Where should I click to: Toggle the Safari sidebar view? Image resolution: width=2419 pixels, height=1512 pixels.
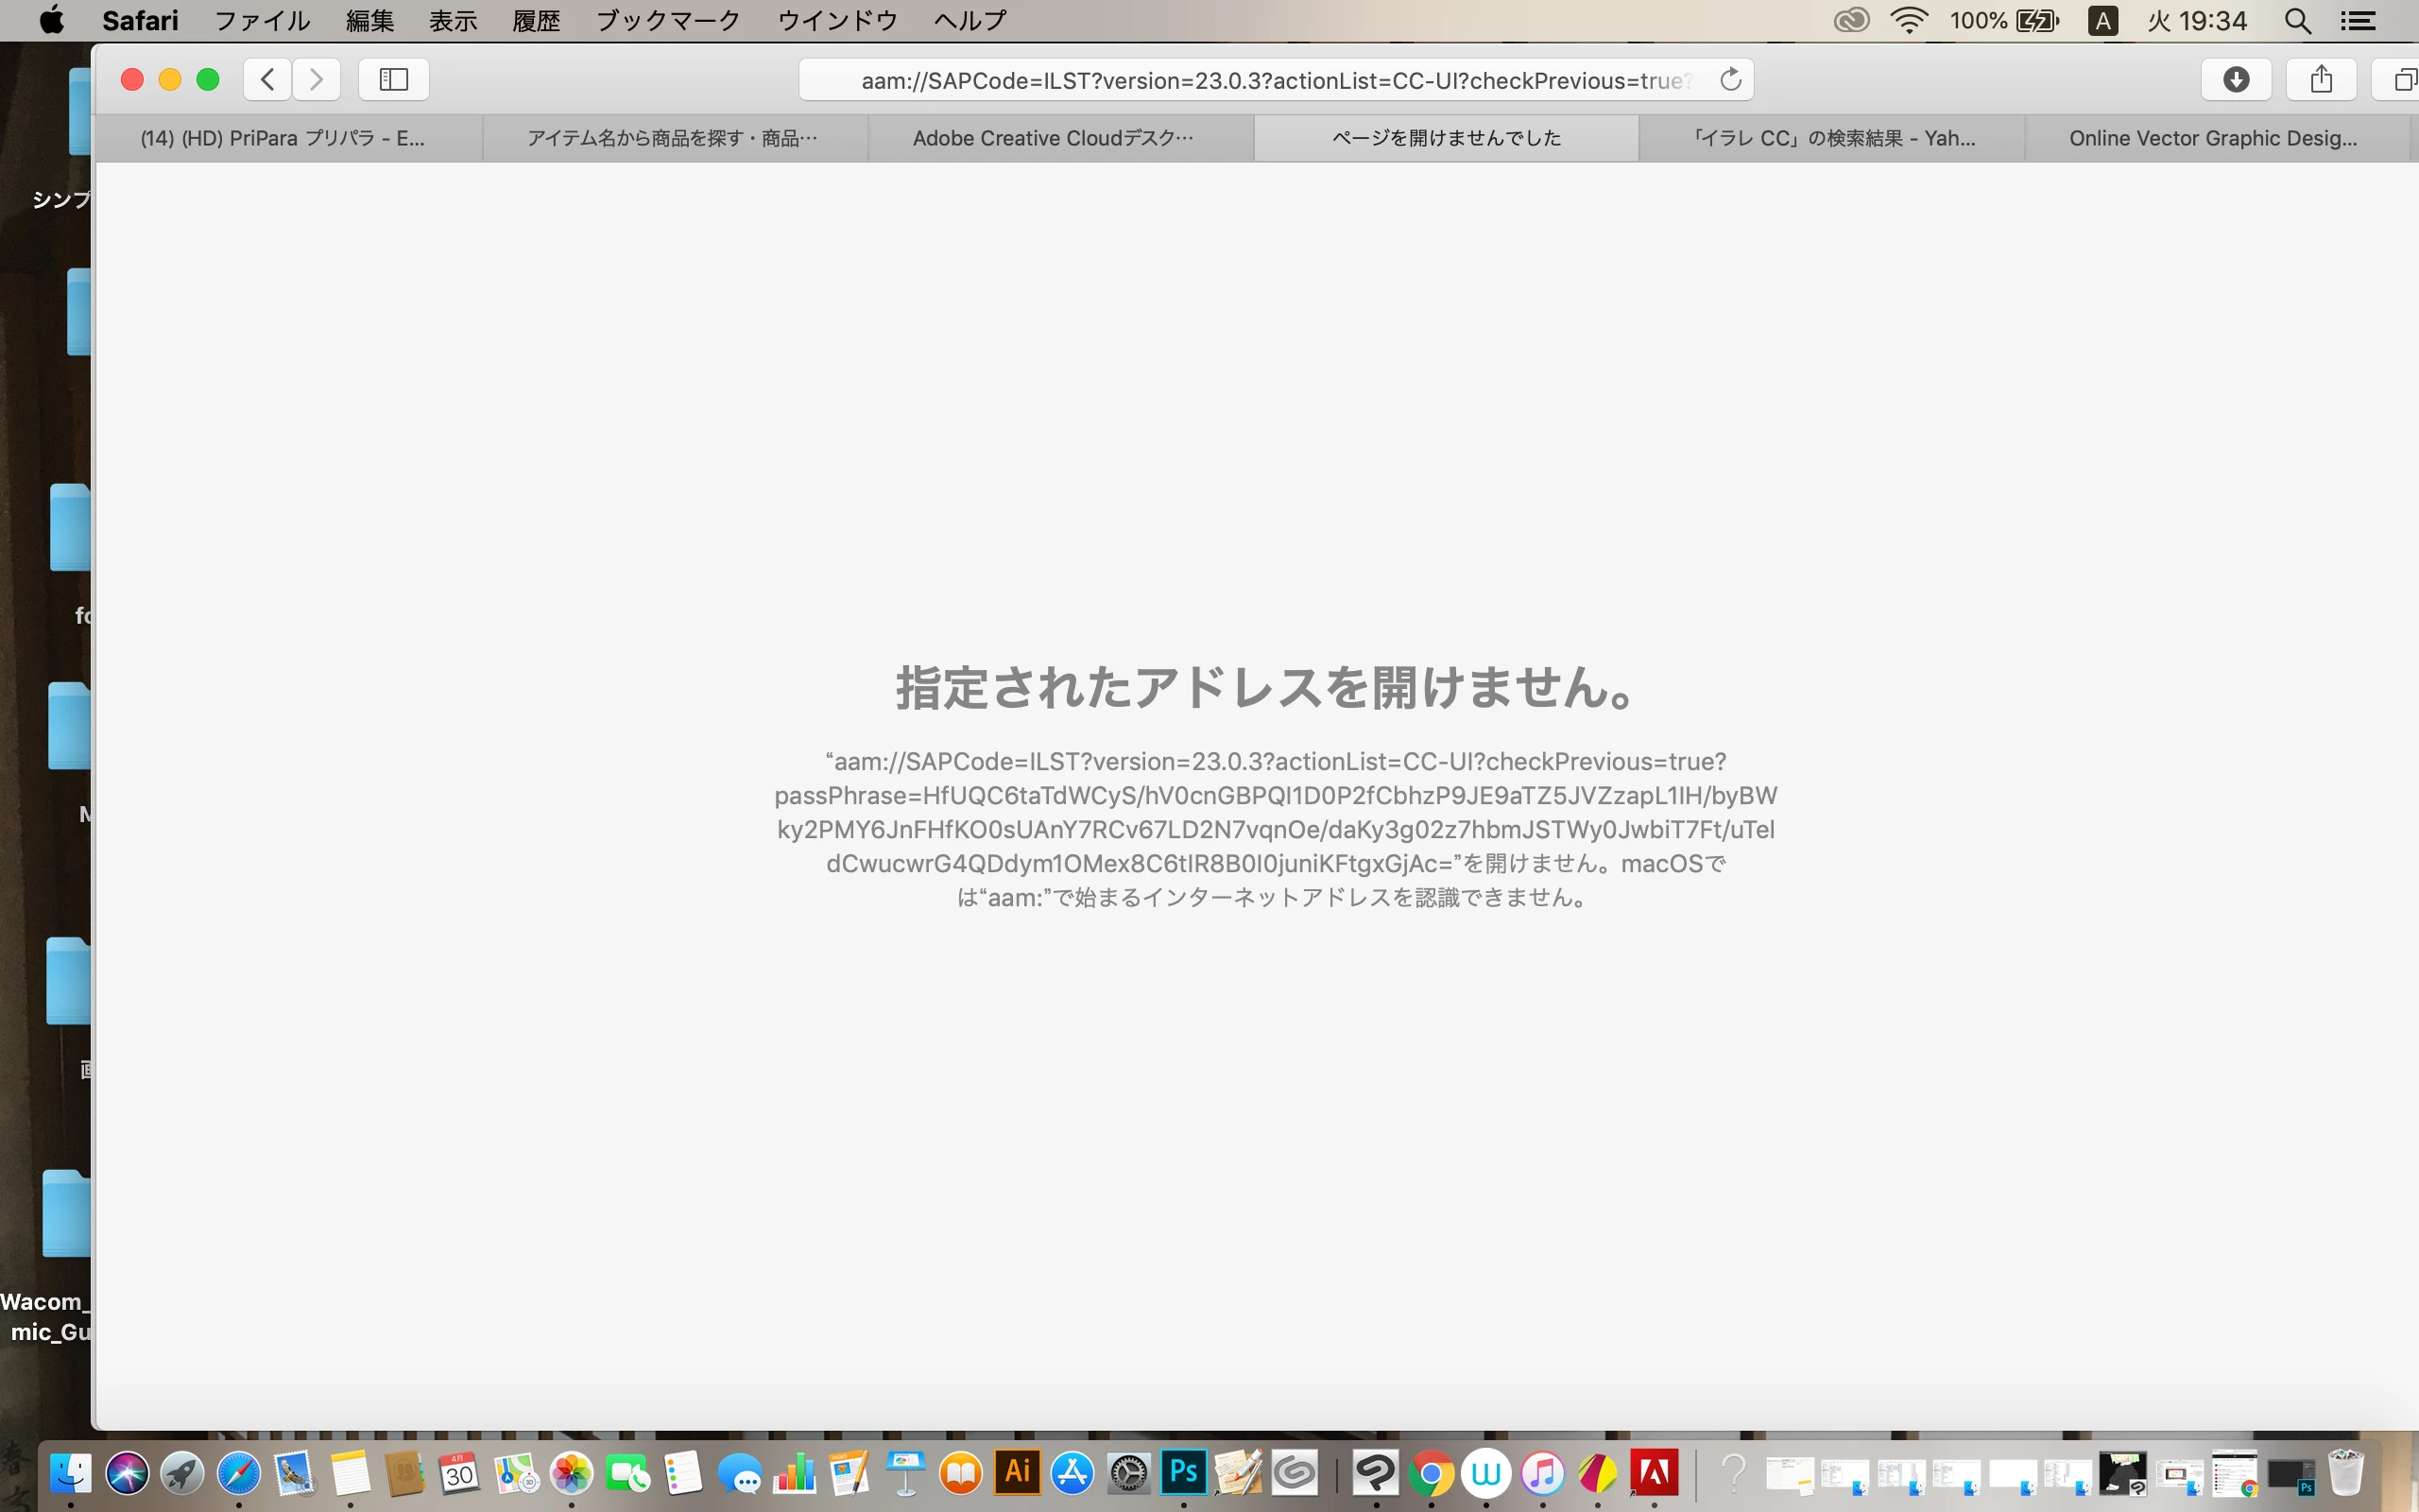tap(394, 79)
